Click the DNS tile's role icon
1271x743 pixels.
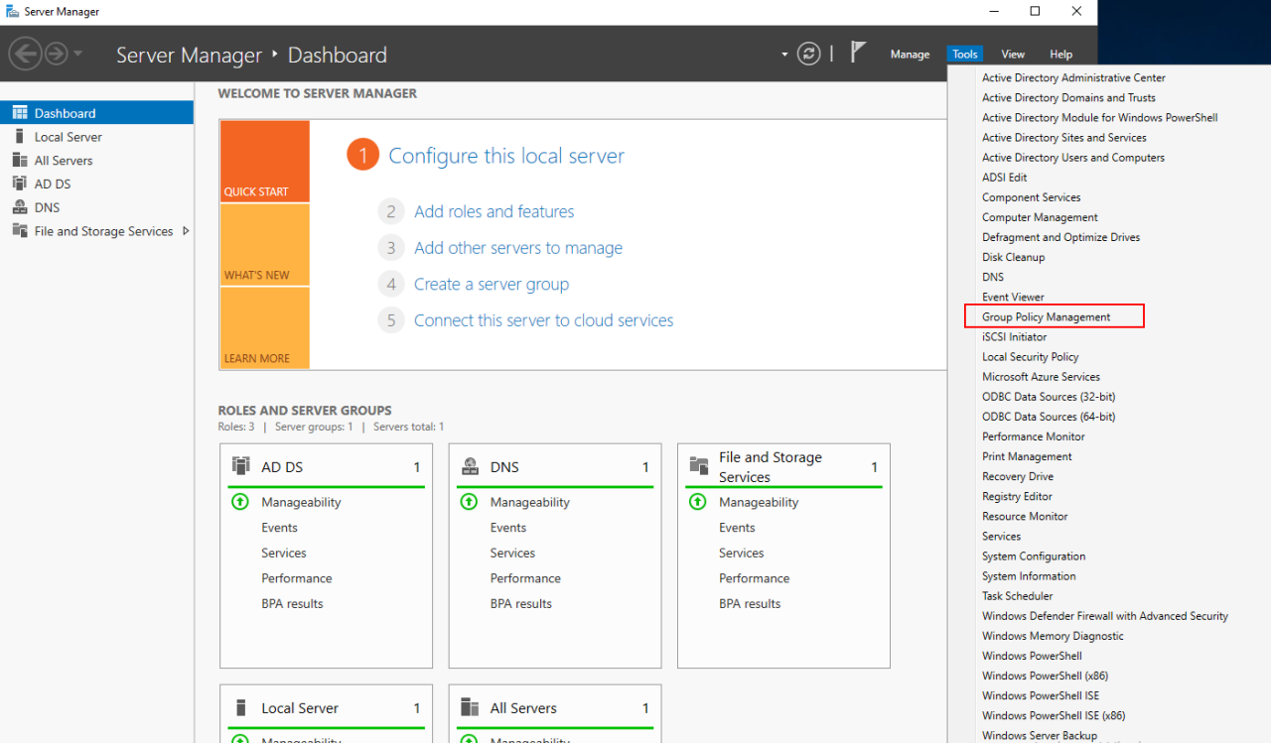[x=470, y=466]
